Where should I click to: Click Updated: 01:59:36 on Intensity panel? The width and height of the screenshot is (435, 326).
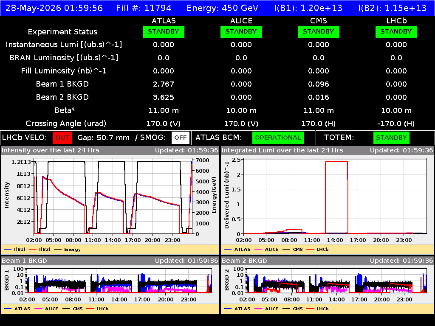(186, 151)
